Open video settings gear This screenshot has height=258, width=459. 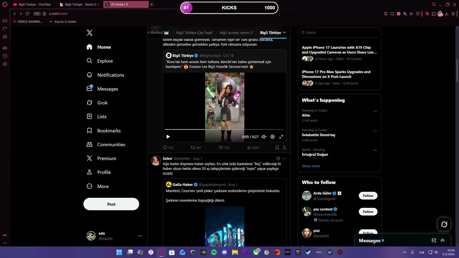[x=273, y=137]
